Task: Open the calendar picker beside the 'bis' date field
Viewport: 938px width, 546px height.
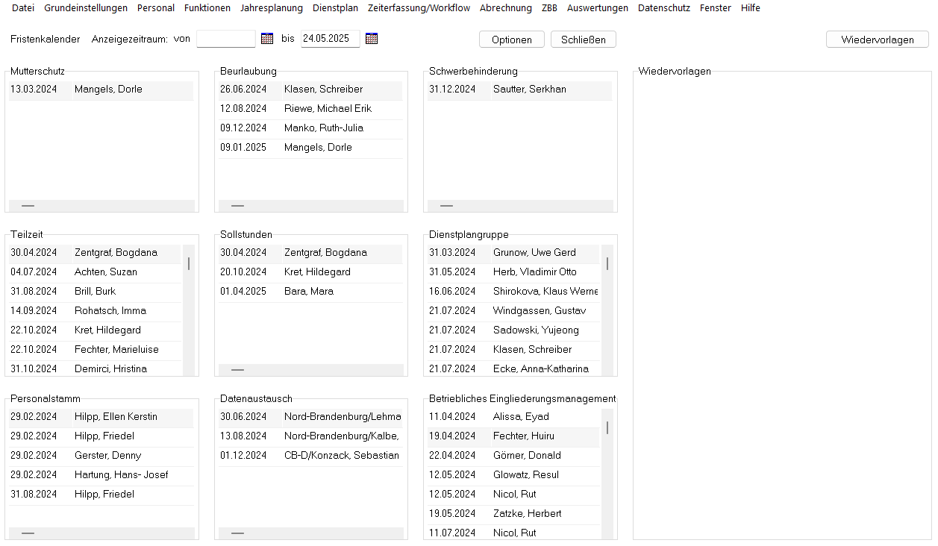Action: pyautogui.click(x=372, y=39)
